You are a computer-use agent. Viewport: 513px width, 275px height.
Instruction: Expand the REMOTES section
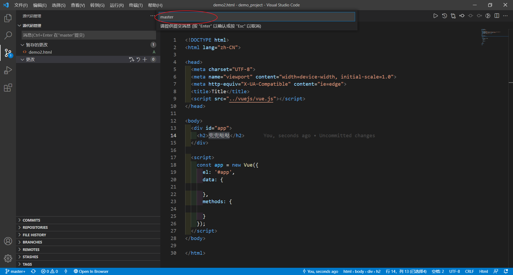[88, 250]
